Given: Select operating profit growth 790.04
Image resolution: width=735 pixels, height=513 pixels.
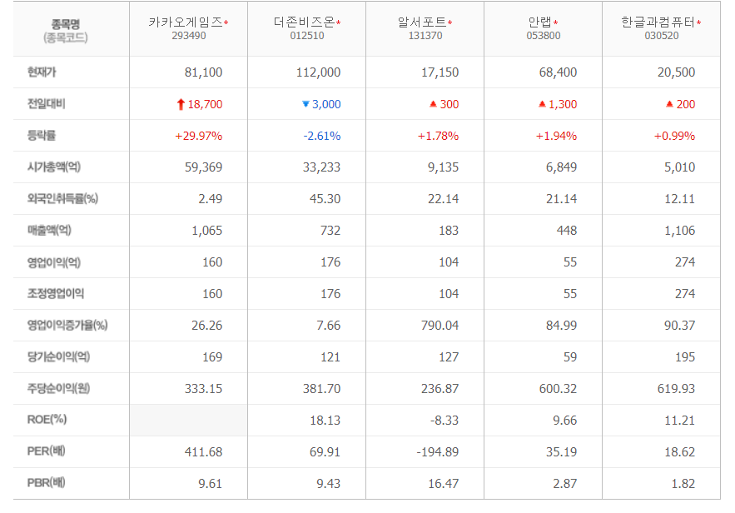Looking at the screenshot, I should 440,326.
